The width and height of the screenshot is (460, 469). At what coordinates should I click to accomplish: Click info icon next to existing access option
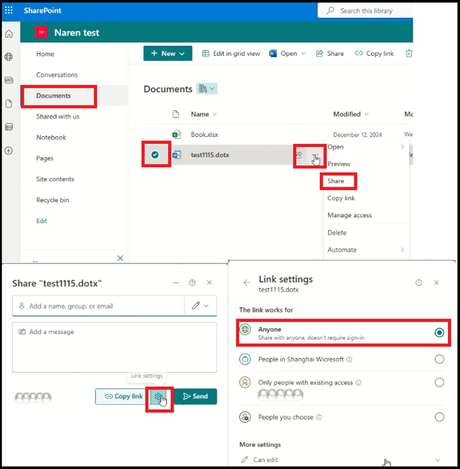[358, 383]
